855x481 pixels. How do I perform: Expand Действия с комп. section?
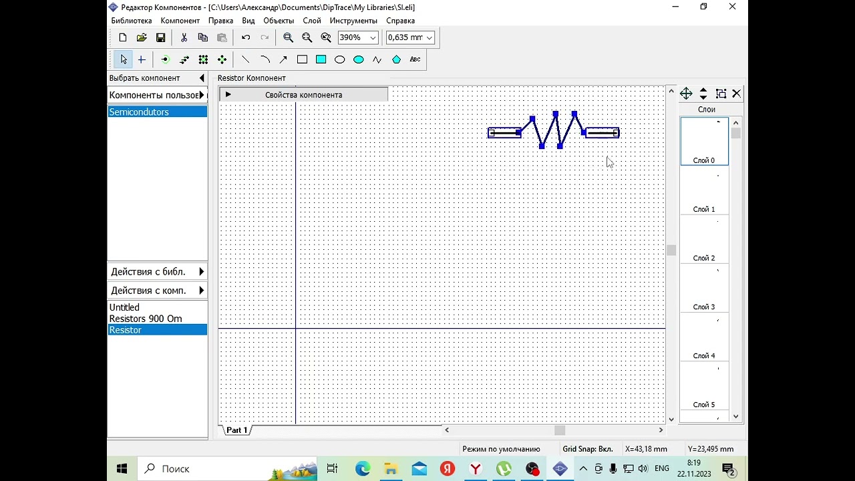pyautogui.click(x=158, y=291)
